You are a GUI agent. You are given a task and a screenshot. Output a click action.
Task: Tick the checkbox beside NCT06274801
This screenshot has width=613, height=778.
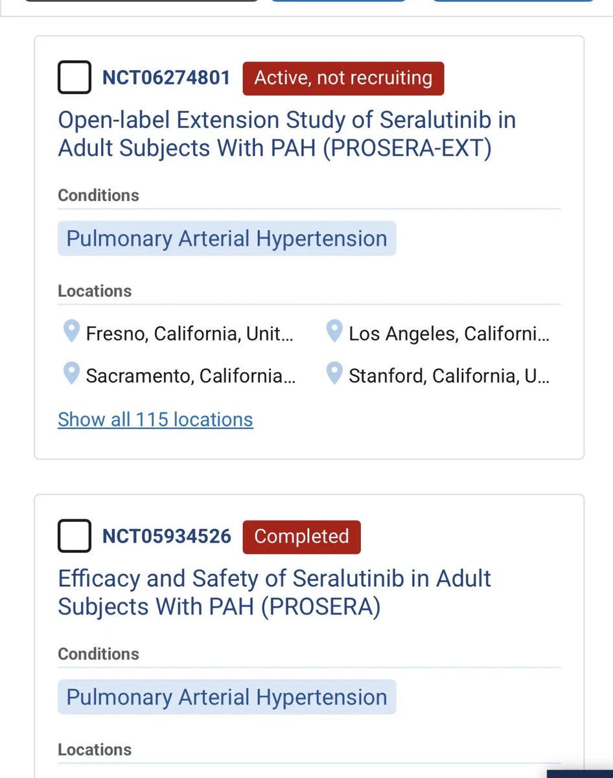[x=75, y=78]
